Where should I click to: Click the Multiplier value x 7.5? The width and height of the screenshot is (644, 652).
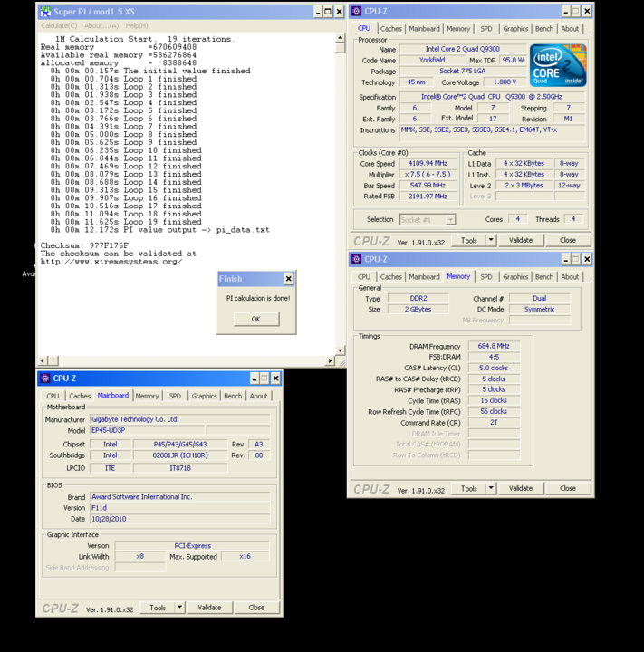428,174
